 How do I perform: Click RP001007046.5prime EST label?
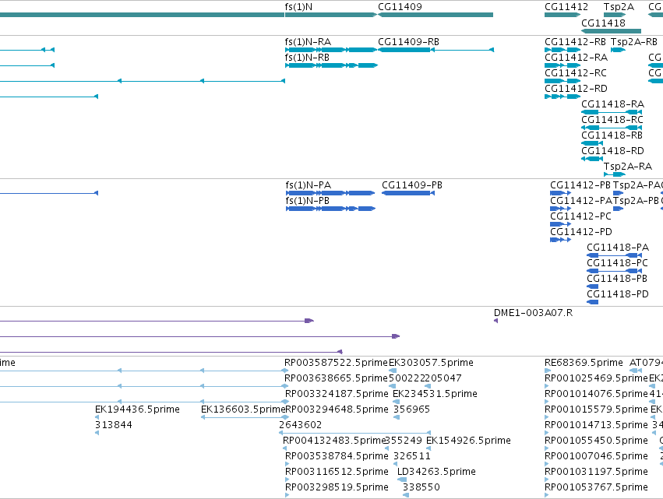pyautogui.click(x=596, y=456)
